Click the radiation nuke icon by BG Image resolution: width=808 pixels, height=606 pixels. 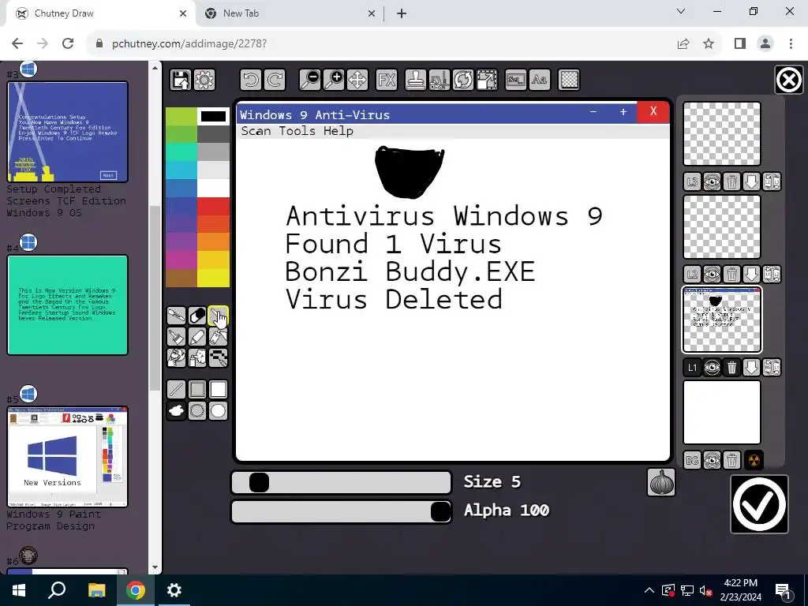click(x=754, y=460)
